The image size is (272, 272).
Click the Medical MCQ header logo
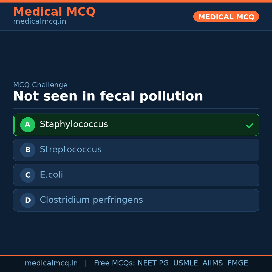click(54, 12)
